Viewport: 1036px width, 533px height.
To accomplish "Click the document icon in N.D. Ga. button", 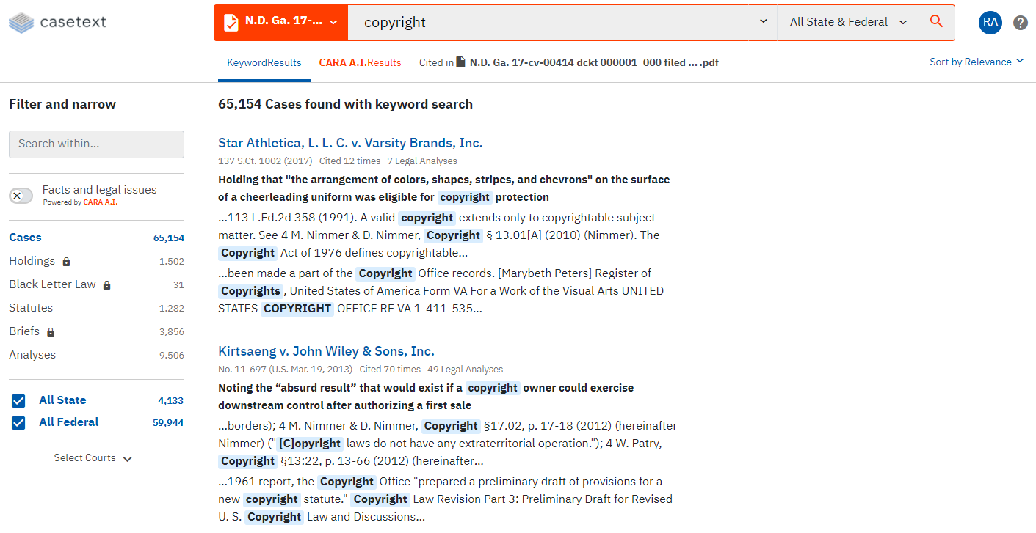I will [231, 22].
